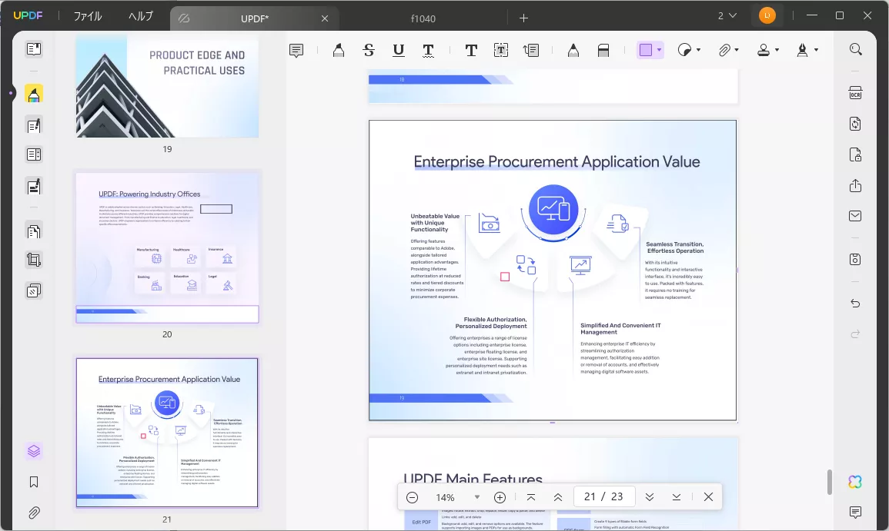889x531 pixels.
Task: Open the ファイル menu
Action: 88,16
